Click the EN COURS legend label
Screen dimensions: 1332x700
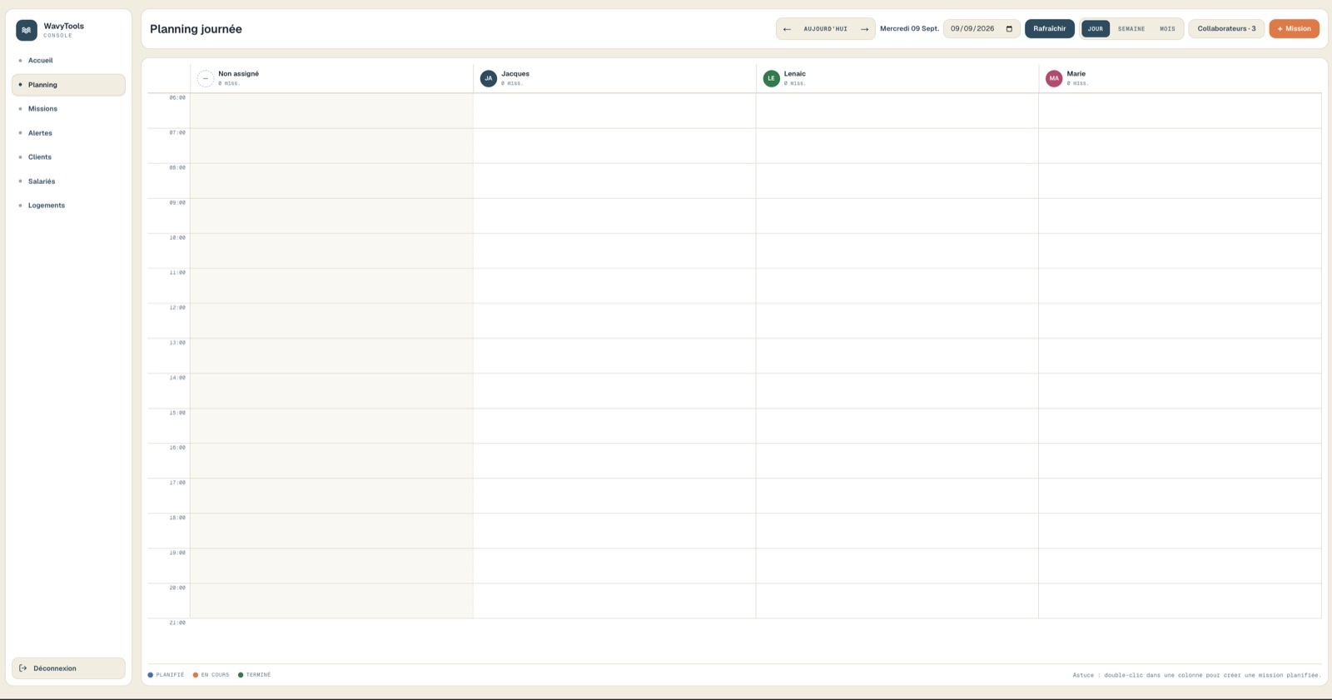tap(215, 675)
